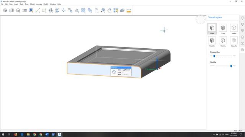Open the Insert menu
Viewport: 245px width, 137px height.
16,4
